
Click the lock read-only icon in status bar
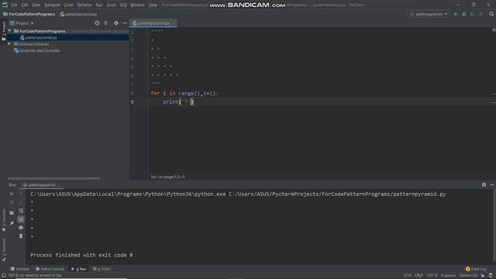point(482,276)
